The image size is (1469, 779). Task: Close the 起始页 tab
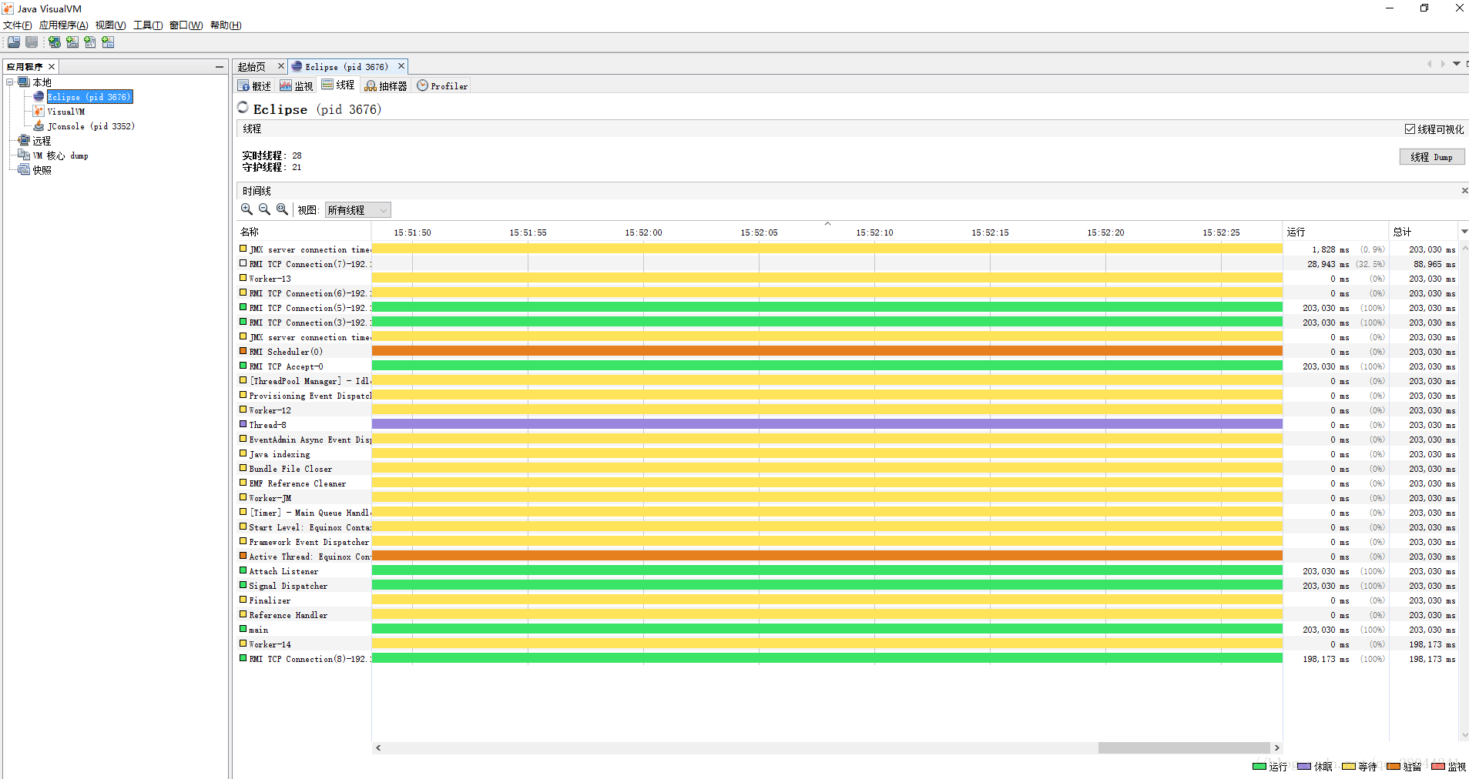tap(281, 66)
